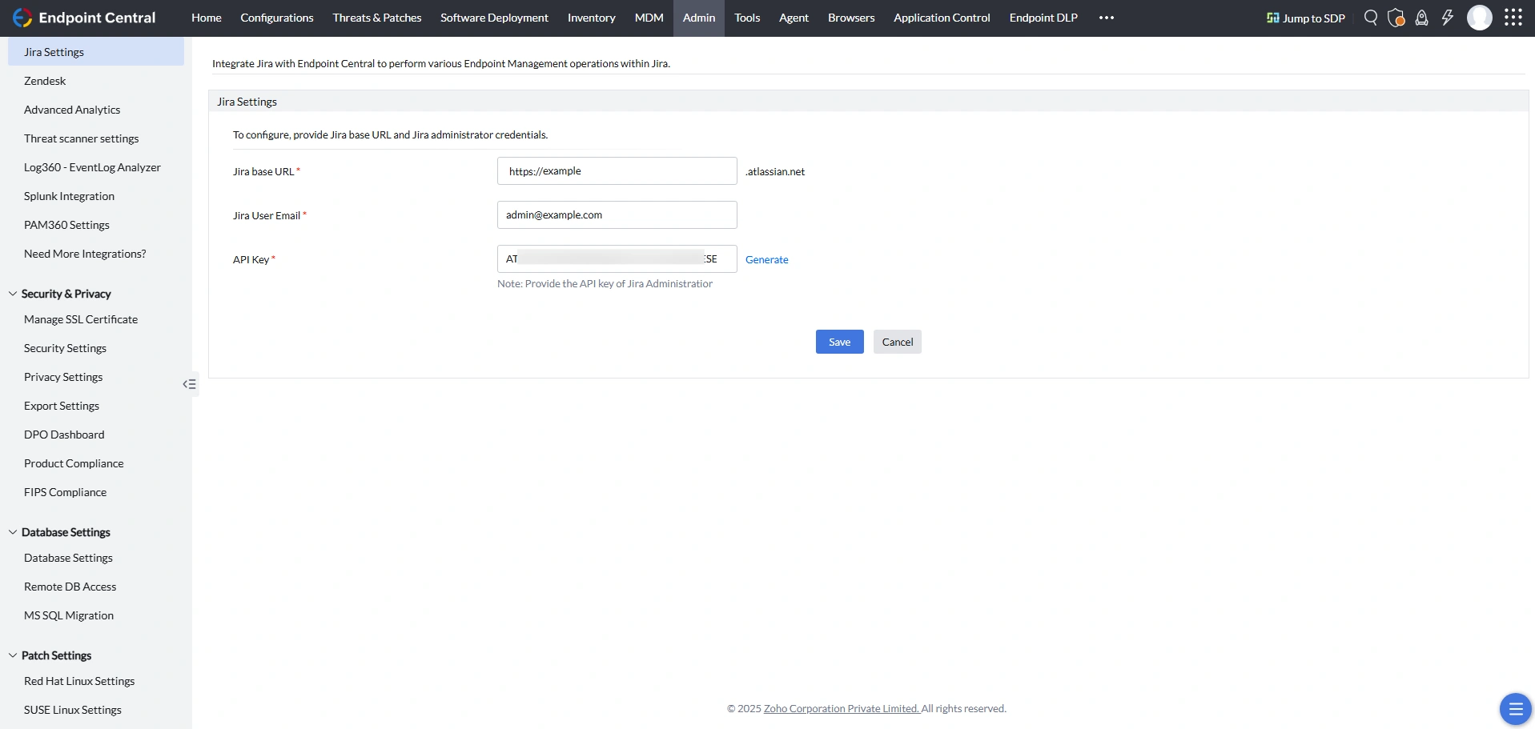1535x729 pixels.
Task: Save the Jira settings
Action: pos(840,342)
